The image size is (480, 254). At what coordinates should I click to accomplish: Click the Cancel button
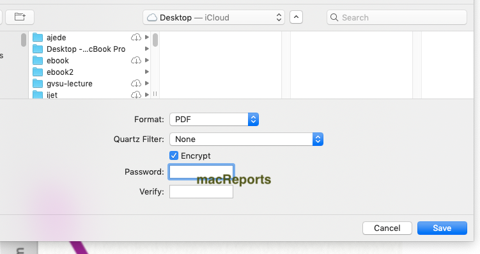click(387, 228)
